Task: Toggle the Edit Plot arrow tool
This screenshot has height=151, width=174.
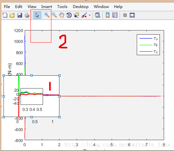Action: coord(37,15)
